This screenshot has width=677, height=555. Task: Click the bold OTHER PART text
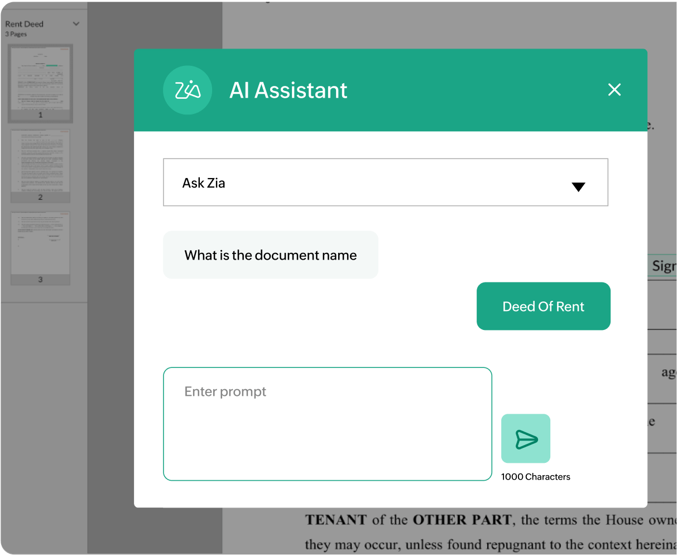462,520
